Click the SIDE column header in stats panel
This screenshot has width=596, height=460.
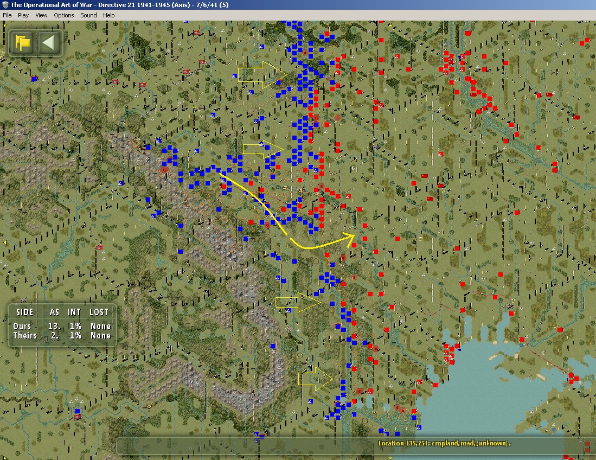point(25,312)
